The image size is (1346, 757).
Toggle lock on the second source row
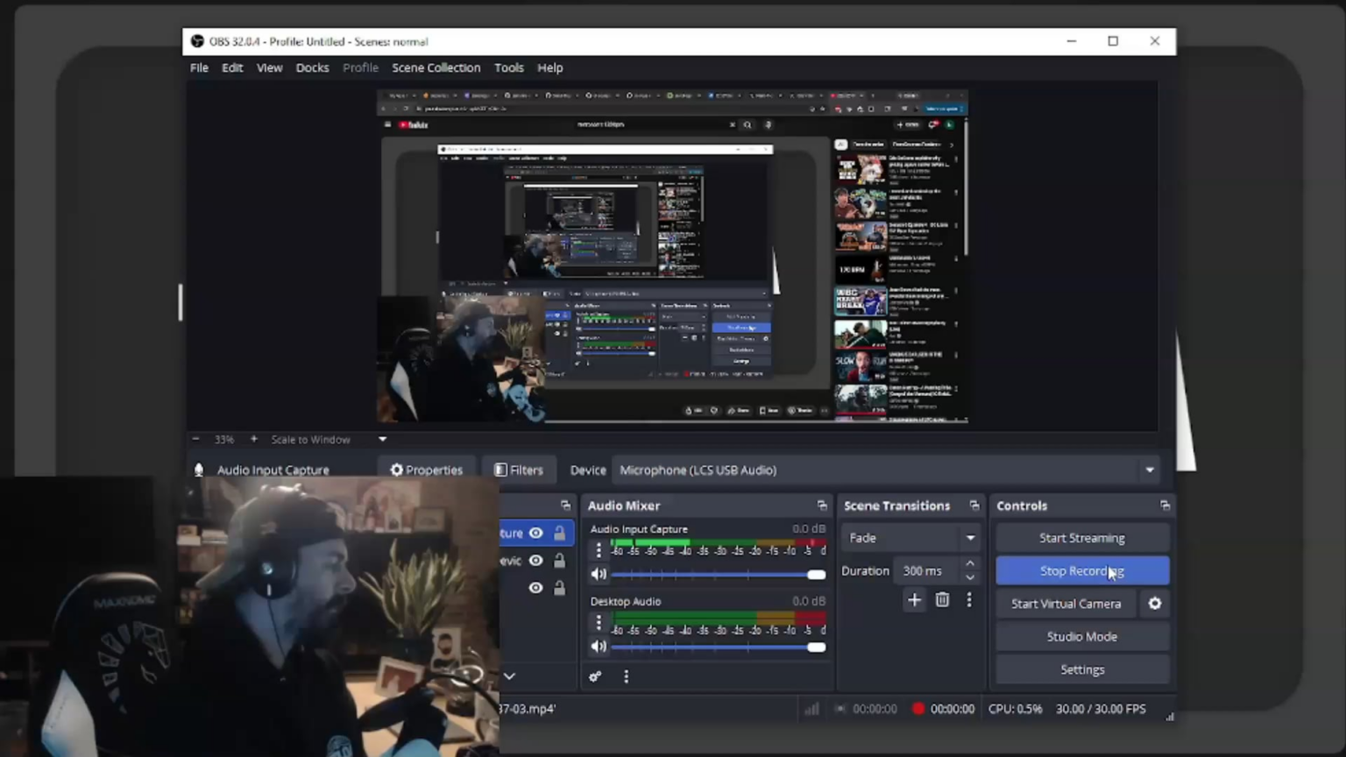point(559,561)
